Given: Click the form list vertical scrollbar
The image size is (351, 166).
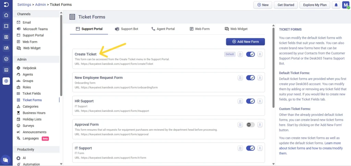Looking at the screenshot, I should 273,69.
